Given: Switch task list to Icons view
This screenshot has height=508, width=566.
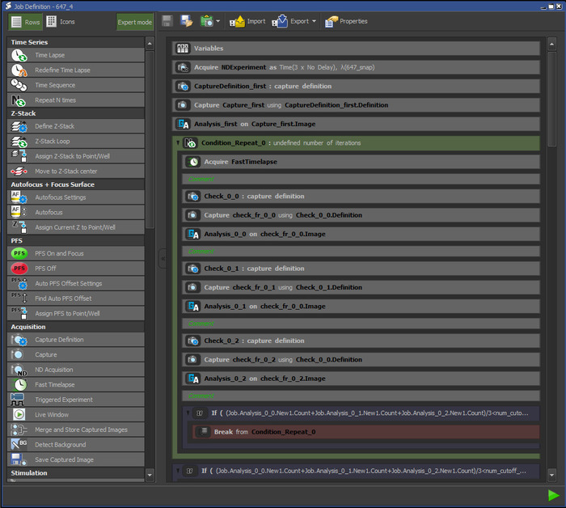Looking at the screenshot, I should pyautogui.click(x=61, y=22).
